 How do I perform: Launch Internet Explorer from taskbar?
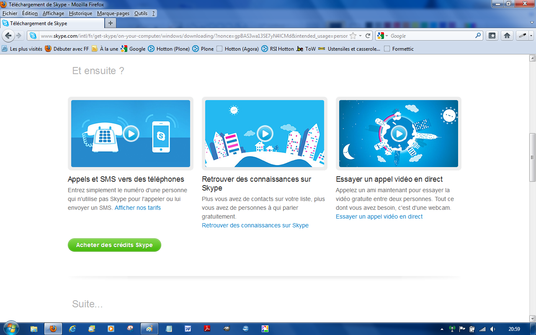coord(72,329)
